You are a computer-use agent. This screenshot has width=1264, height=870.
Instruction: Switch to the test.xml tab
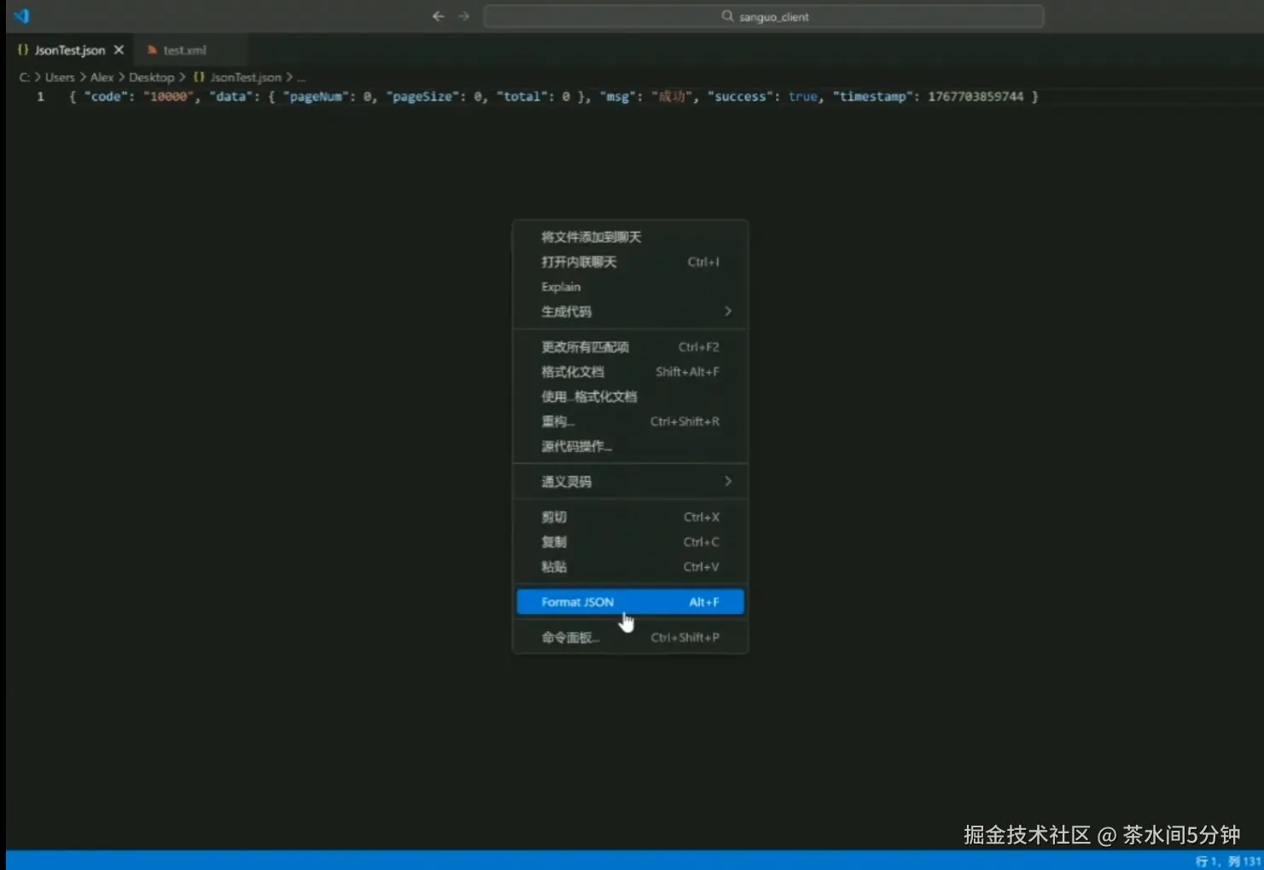pos(184,50)
